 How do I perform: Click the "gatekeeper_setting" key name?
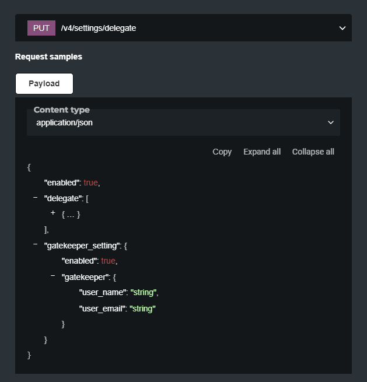(x=82, y=246)
